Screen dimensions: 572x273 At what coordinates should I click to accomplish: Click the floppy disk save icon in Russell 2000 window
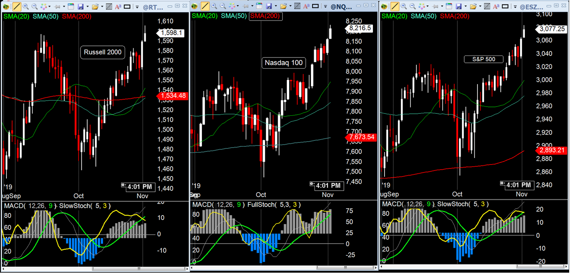pyautogui.click(x=80, y=6)
